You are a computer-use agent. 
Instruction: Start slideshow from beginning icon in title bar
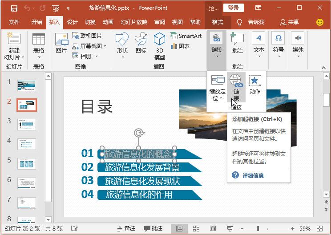coord(56,8)
